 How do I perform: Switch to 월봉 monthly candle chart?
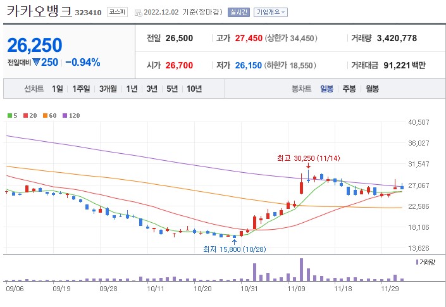click(373, 89)
